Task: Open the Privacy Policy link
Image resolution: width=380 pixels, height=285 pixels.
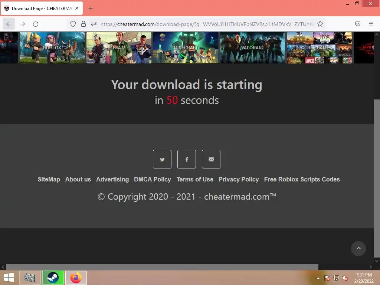Action: click(239, 179)
